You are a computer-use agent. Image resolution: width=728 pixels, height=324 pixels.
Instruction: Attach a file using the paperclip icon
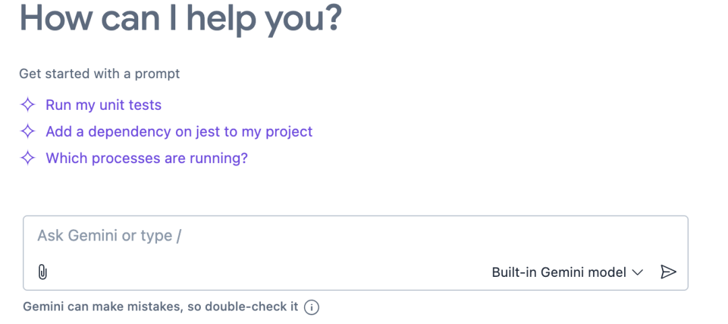[42, 272]
